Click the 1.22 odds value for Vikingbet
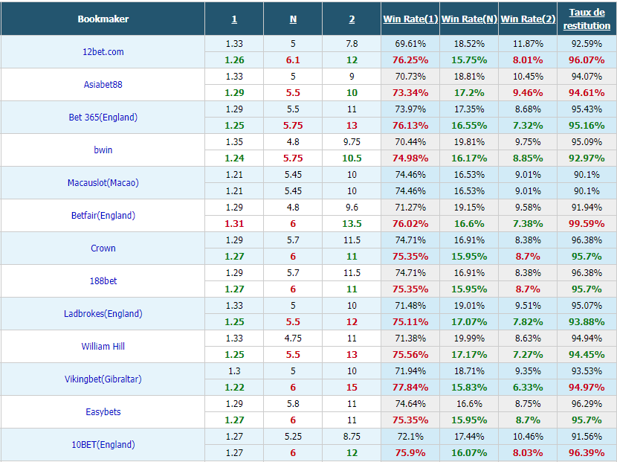617x462 pixels. 234,387
